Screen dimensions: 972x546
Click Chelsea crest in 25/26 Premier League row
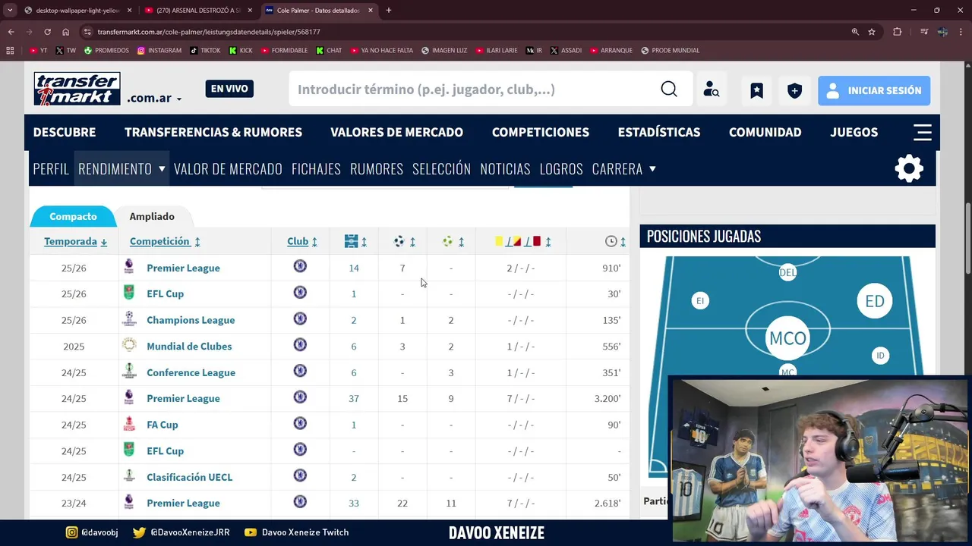pyautogui.click(x=300, y=266)
